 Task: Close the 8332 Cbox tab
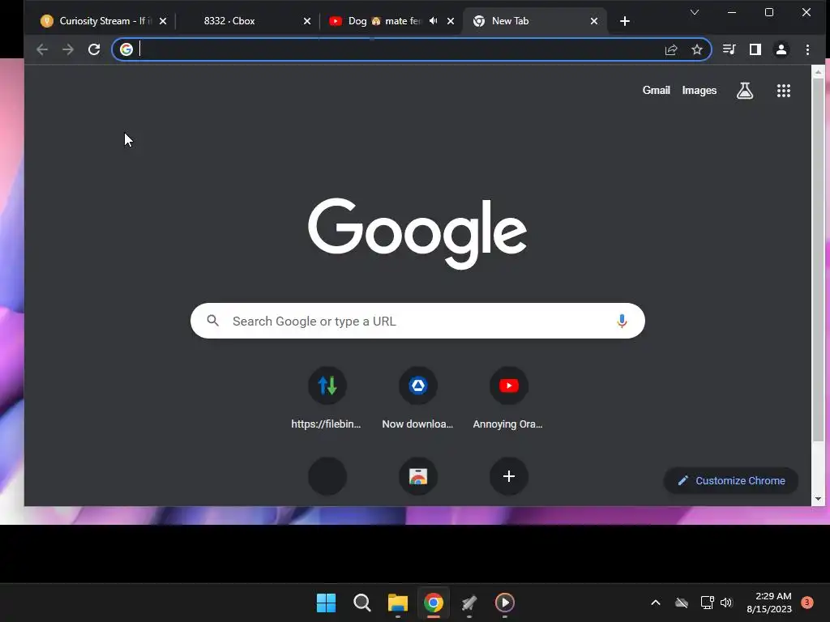(x=307, y=21)
